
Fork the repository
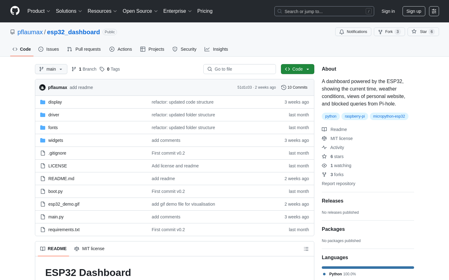coord(389,32)
